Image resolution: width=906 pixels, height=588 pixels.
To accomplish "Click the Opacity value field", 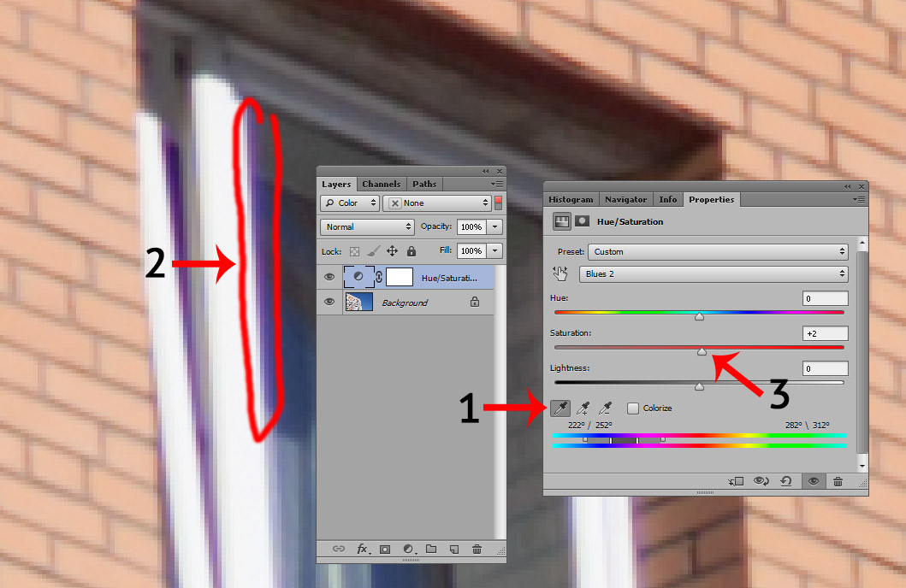I will 471,226.
